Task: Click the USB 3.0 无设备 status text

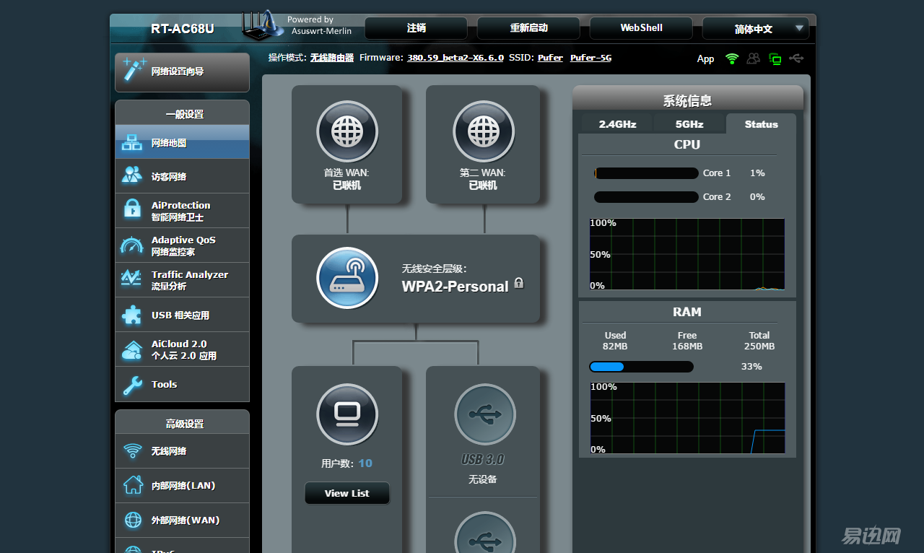Action: (x=483, y=479)
